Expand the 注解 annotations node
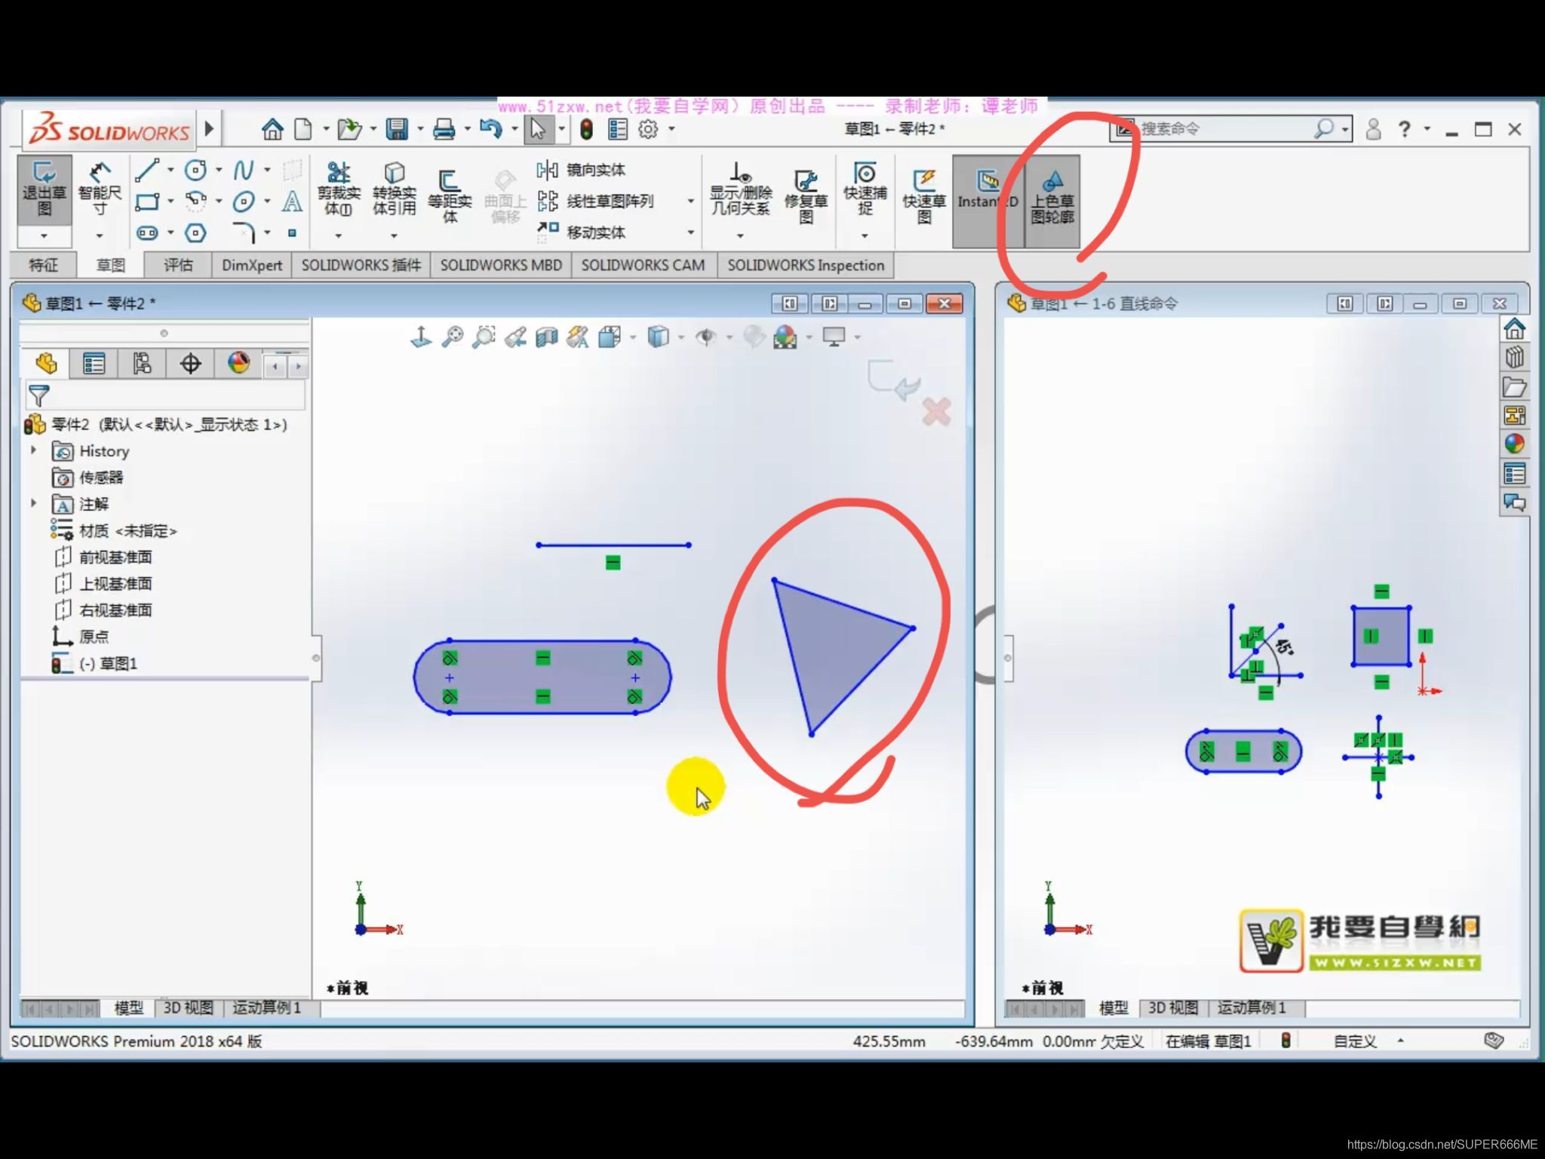 point(33,503)
